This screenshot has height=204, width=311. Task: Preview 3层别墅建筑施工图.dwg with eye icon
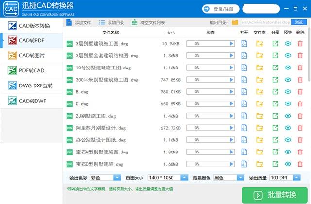288,43
